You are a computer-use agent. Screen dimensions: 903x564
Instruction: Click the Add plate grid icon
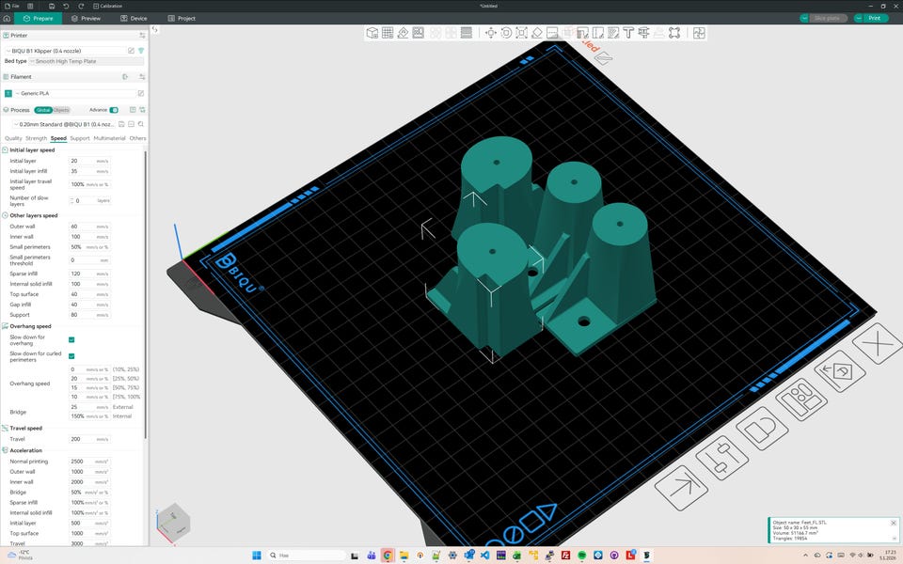click(388, 33)
